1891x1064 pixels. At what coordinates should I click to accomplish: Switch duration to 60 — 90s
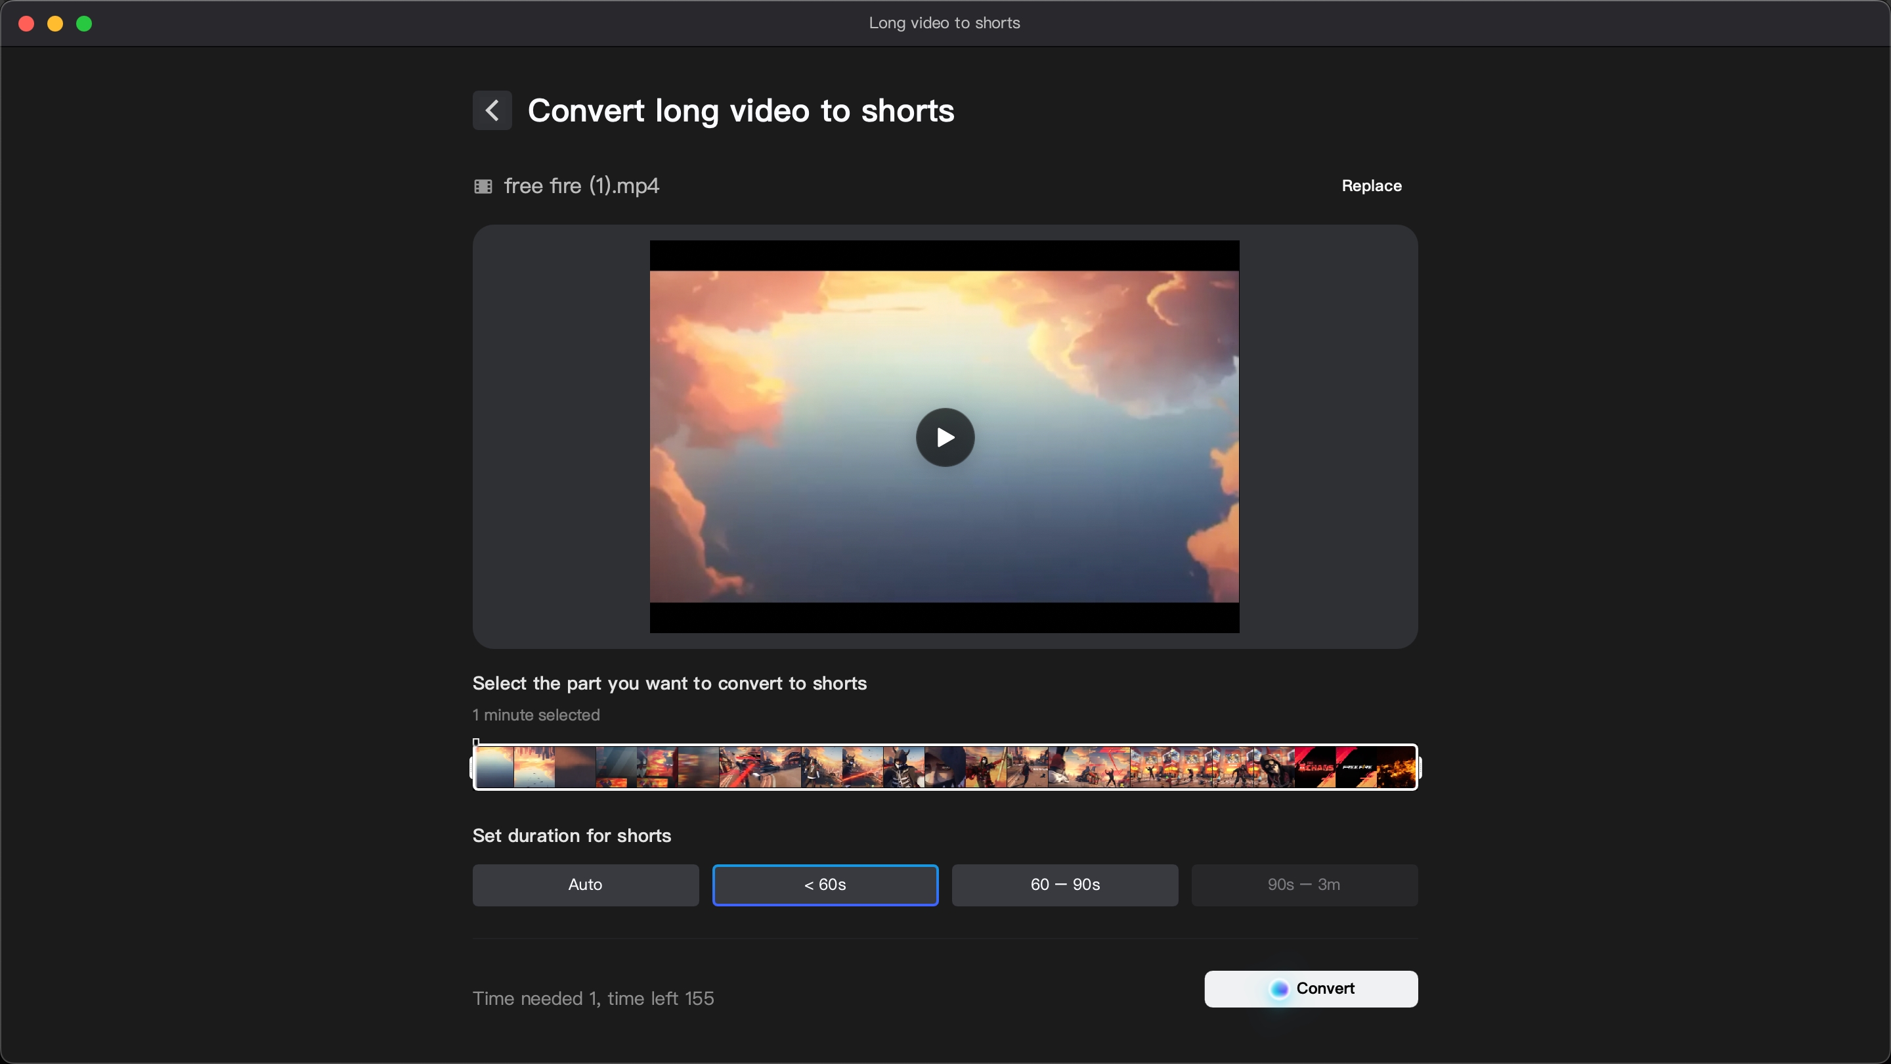coord(1064,885)
